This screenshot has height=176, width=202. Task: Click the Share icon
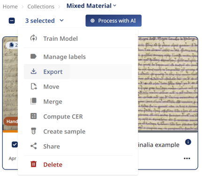tap(33, 146)
